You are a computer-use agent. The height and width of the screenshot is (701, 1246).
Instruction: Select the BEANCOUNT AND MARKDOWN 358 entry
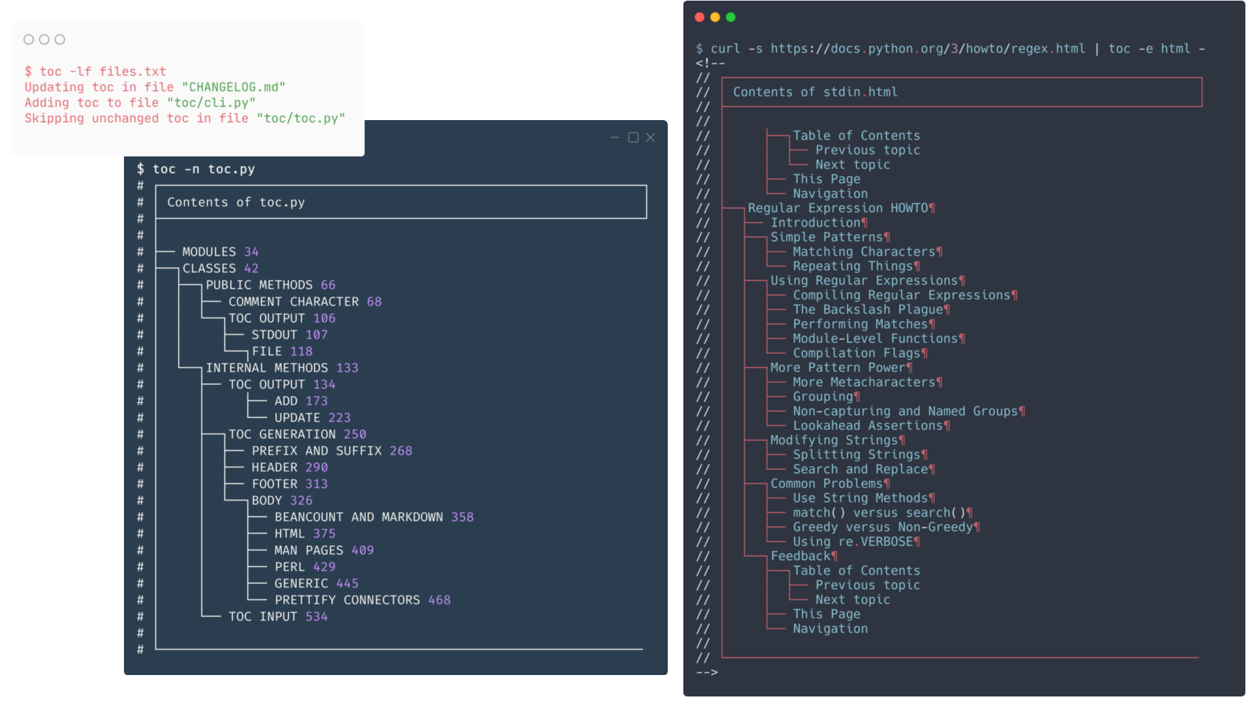(x=374, y=517)
